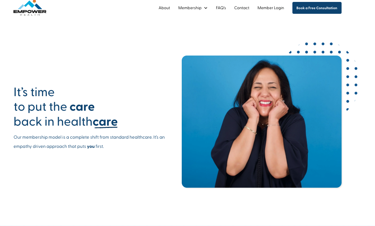This screenshot has width=375, height=226.
Task: Click the bold word "you" in paragraph
Action: pos(91,147)
